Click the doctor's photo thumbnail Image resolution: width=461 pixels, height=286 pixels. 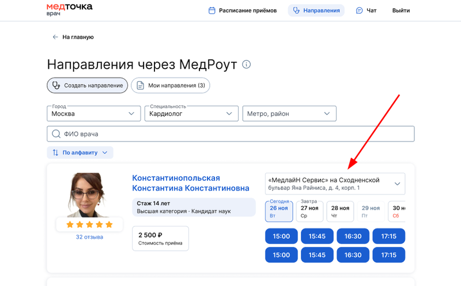(x=88, y=195)
